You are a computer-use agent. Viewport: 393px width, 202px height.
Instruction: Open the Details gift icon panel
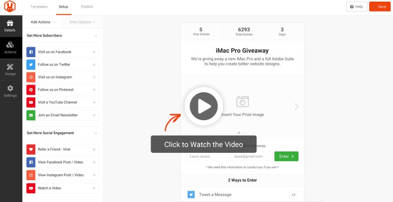[x=10, y=26]
